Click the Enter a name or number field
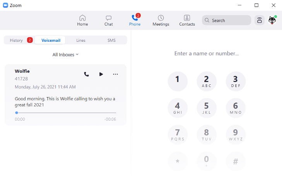Screen dimensions: 282x176 [x=207, y=53]
